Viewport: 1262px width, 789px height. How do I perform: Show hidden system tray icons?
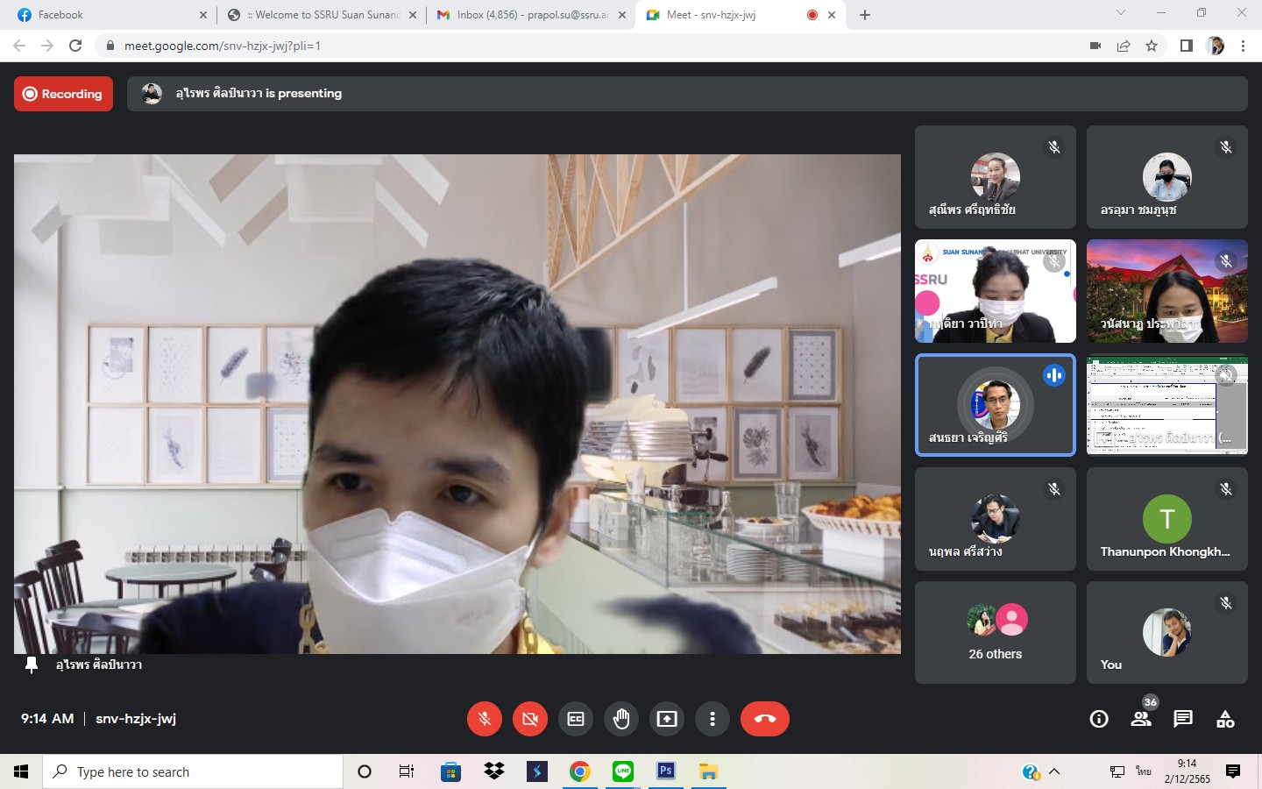click(1054, 771)
